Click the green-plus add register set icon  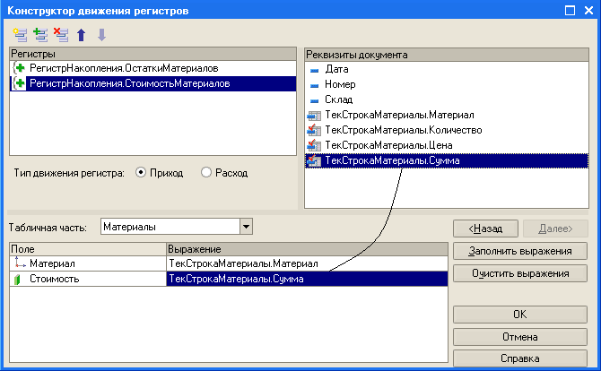click(40, 35)
